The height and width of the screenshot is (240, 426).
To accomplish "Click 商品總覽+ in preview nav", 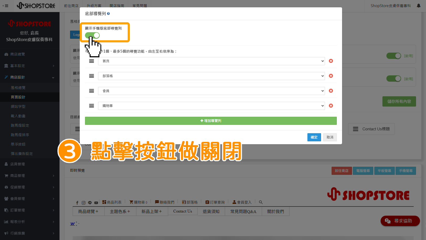I will tap(88, 211).
